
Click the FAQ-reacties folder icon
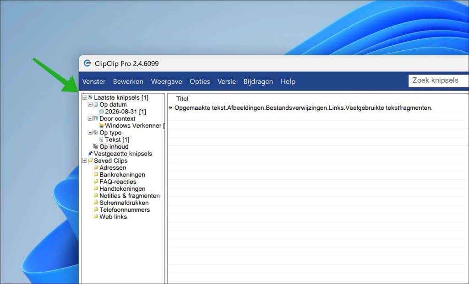click(x=96, y=182)
